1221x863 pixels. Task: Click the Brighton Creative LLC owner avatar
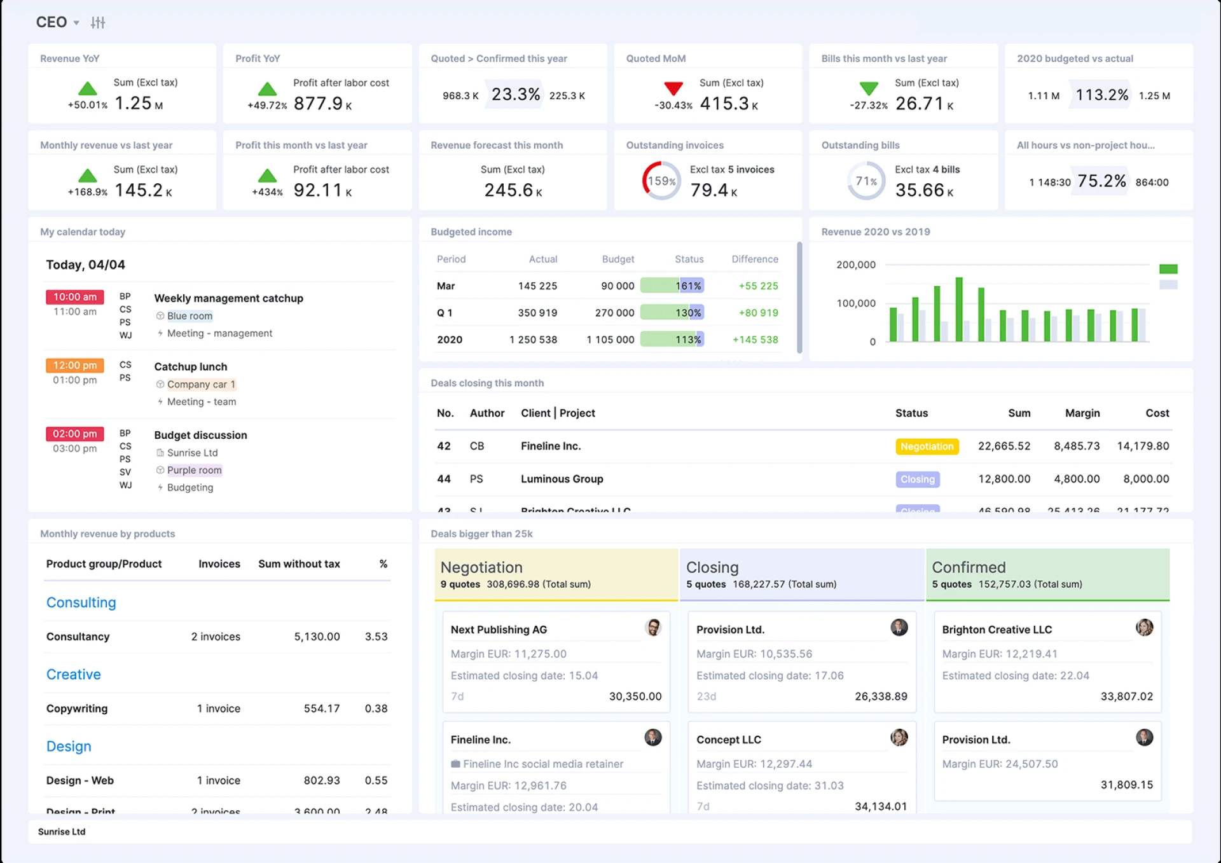click(x=1144, y=628)
